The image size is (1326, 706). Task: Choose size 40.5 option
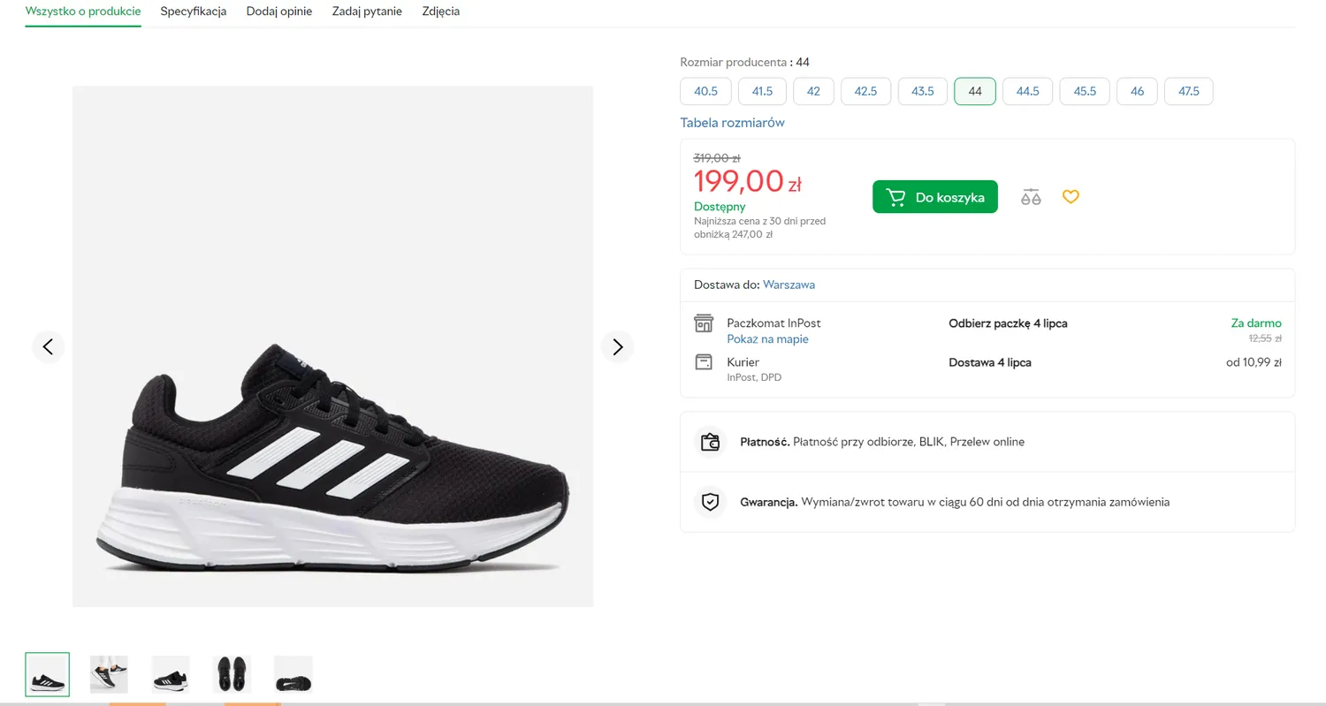706,91
